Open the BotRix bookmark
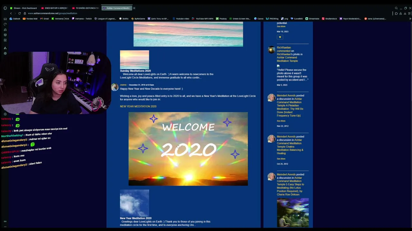Image resolution: width=412 pixels, height=231 pixels. pyautogui.click(x=124, y=19)
